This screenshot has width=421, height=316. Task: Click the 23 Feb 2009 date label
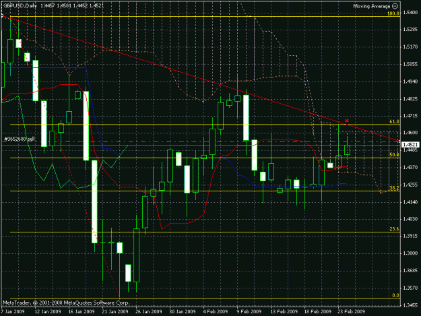point(352,311)
